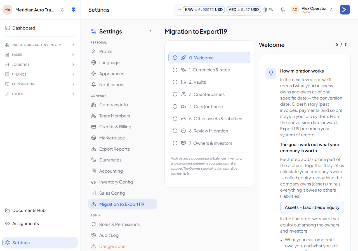
Task: Select radio for 5. Other assets & liabilities
Action: tap(175, 119)
